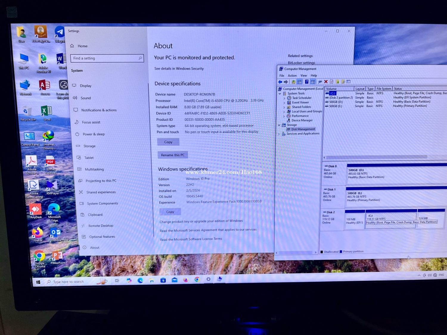Image resolution: width=447 pixels, height=335 pixels.
Task: Copy the device specifications
Action: pos(168,142)
